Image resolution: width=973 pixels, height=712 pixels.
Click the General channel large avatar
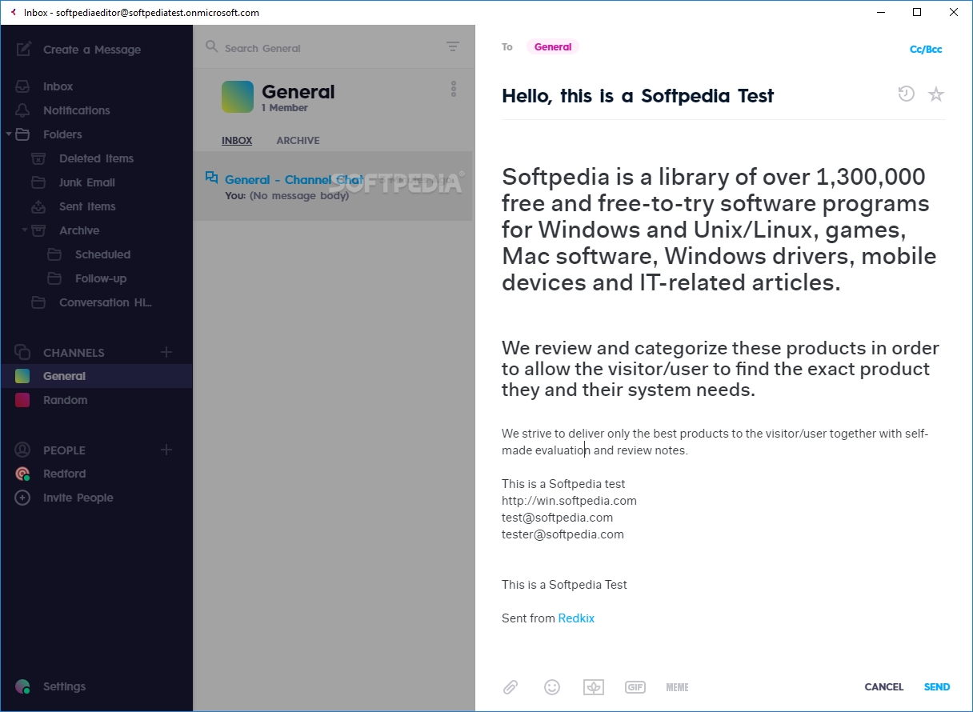coord(238,97)
